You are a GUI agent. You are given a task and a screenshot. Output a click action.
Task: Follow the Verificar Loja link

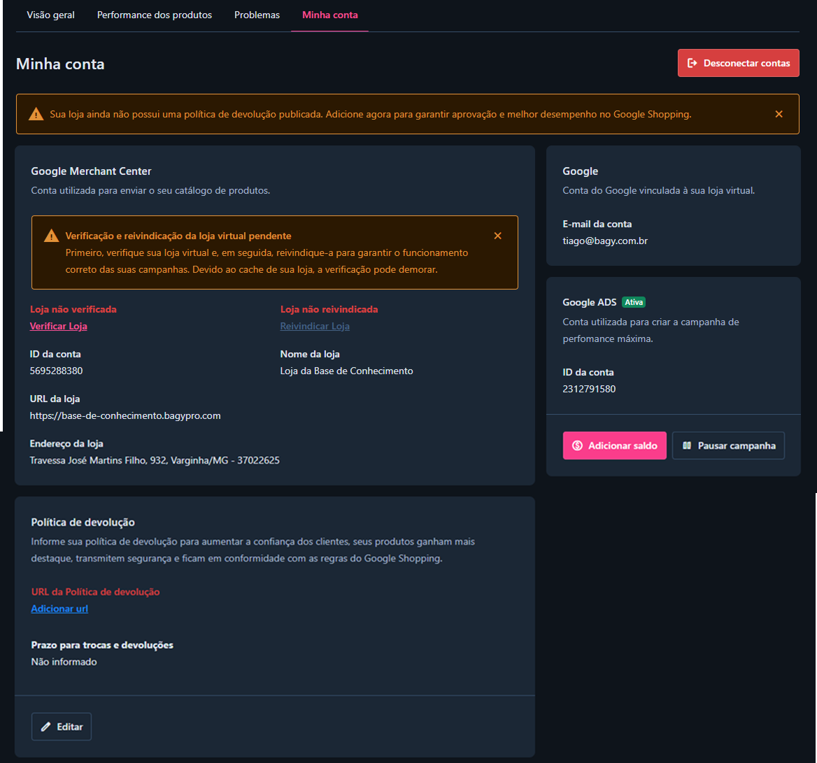pos(58,326)
